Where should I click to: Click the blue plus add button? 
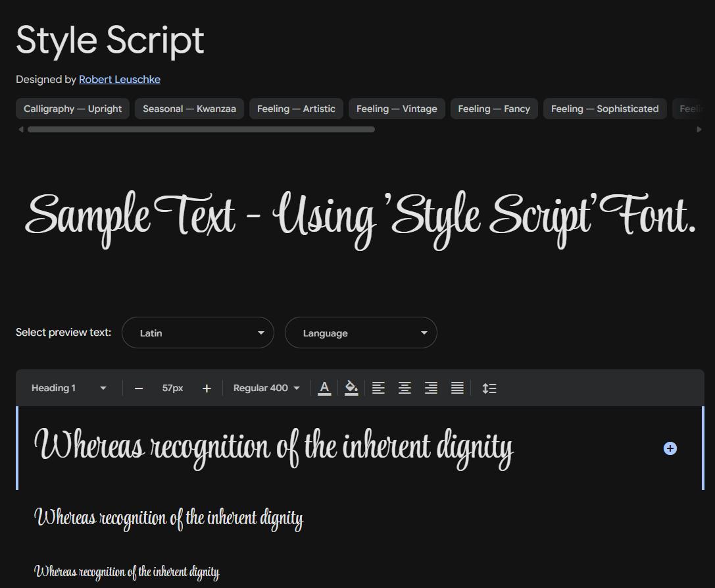670,448
